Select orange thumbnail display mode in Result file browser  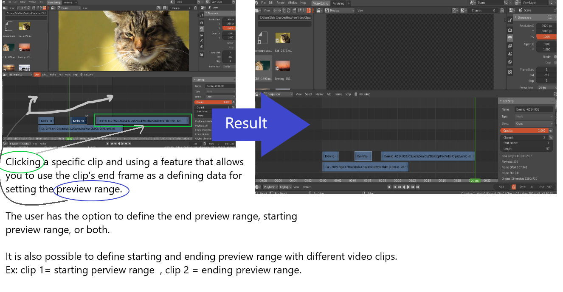click(x=309, y=10)
